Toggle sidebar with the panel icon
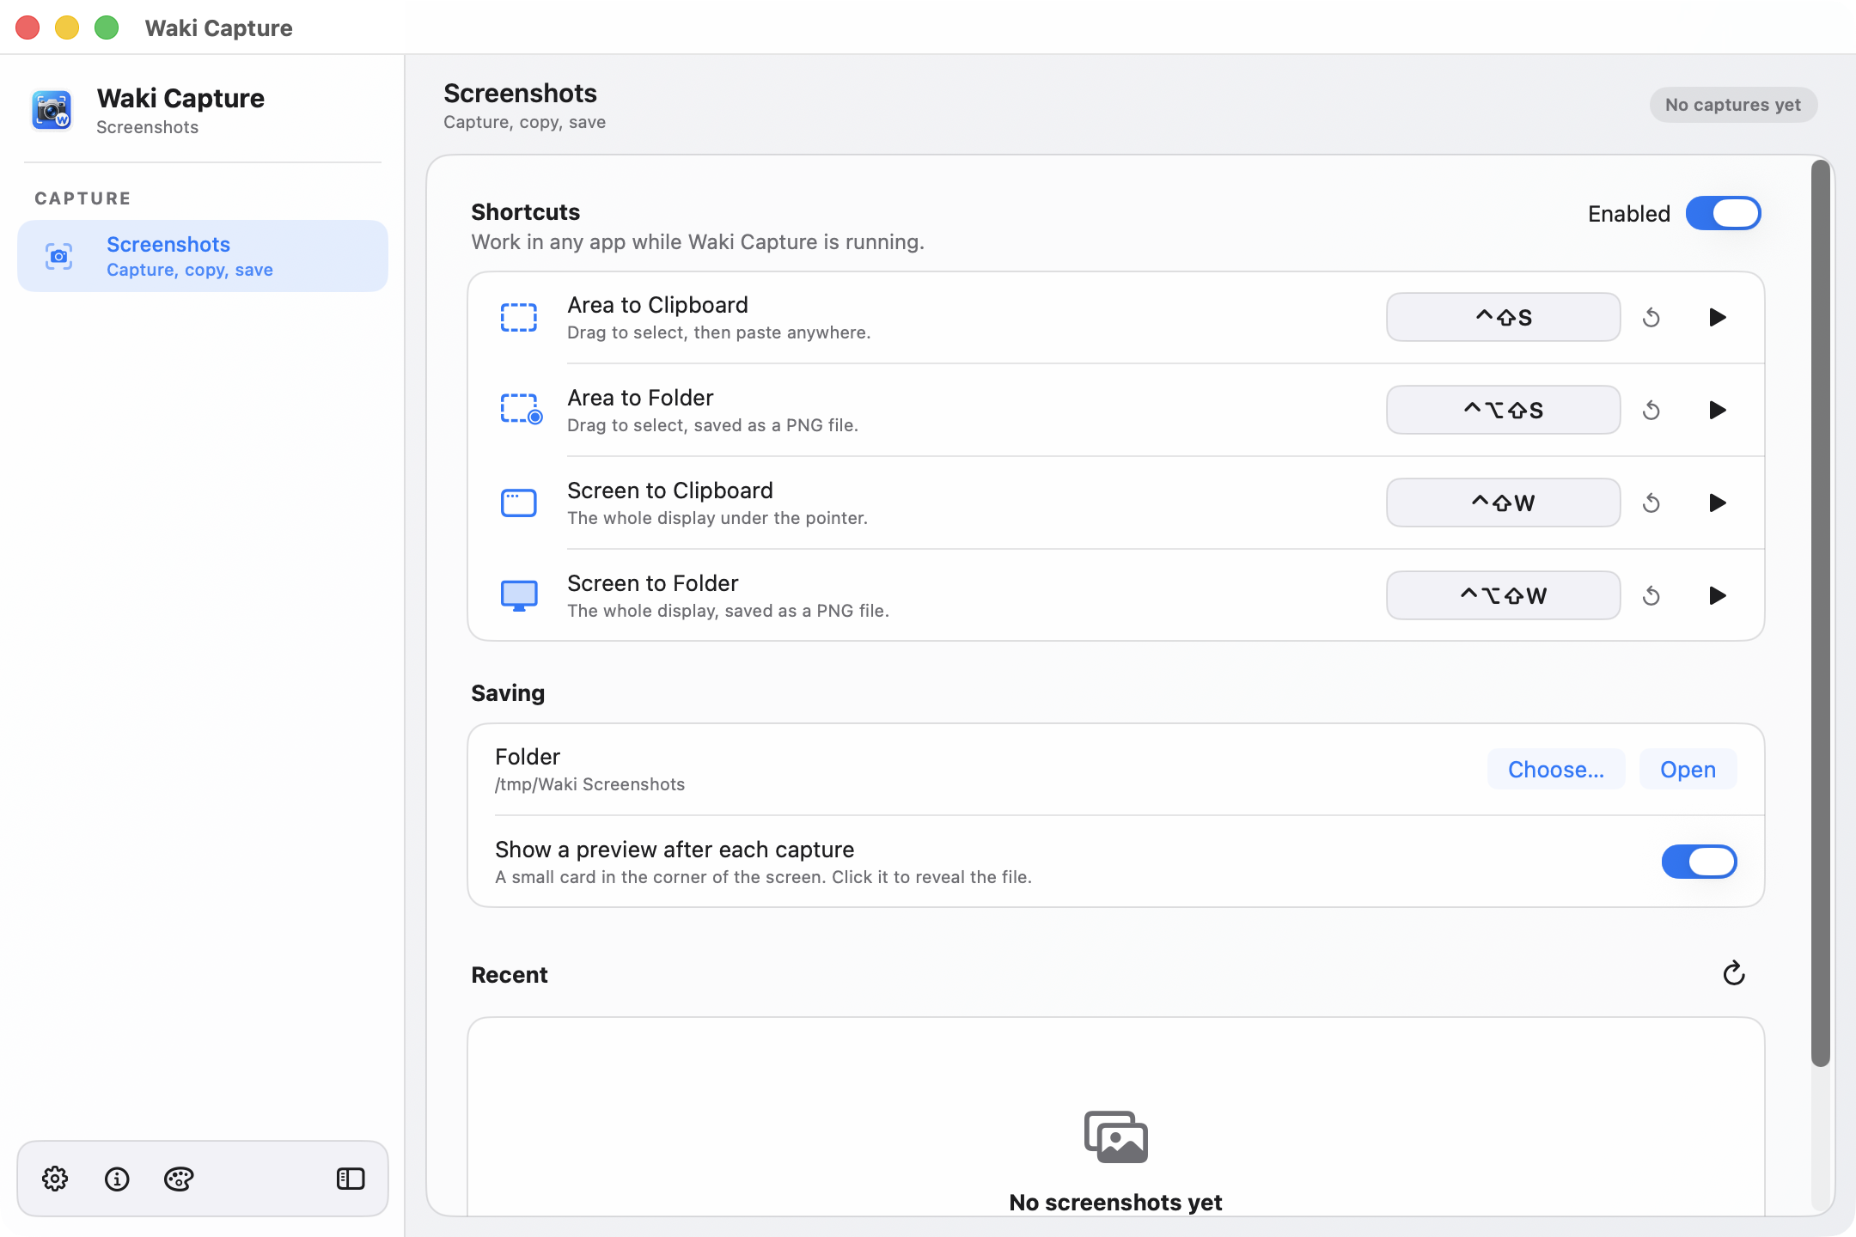 pos(351,1179)
